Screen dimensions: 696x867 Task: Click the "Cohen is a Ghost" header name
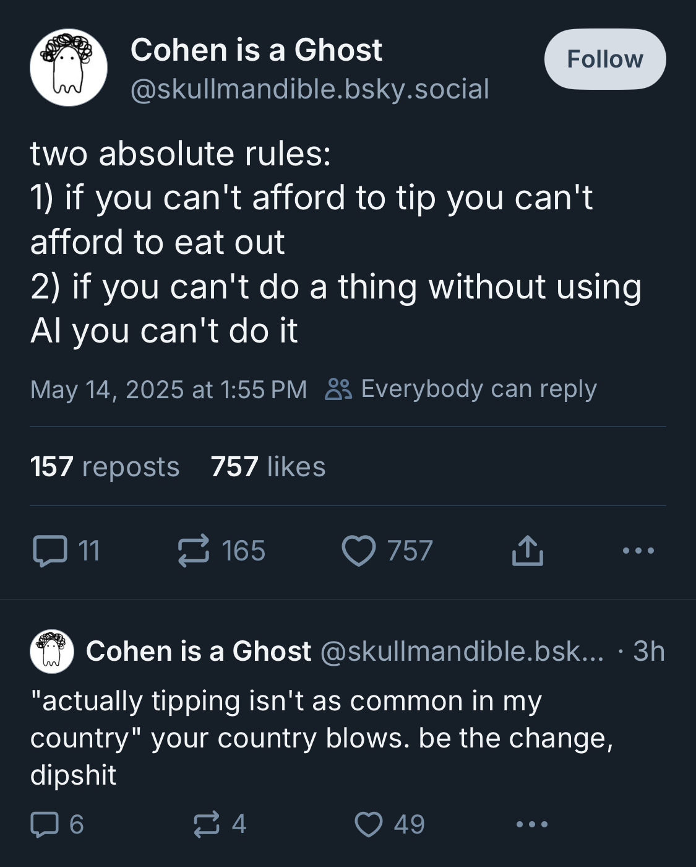[256, 50]
